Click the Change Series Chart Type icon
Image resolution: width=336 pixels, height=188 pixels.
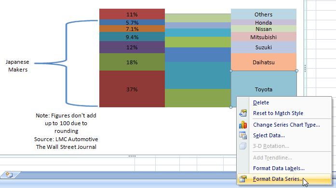click(x=243, y=125)
